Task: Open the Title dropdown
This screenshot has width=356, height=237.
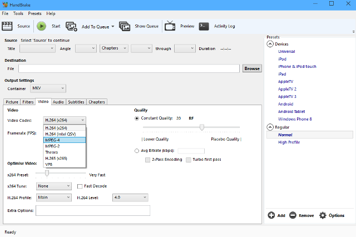Action: click(x=37, y=48)
